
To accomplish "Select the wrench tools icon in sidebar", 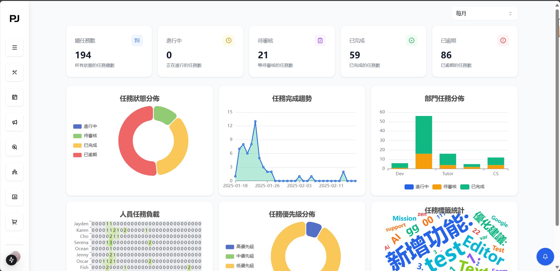I will tap(14, 72).
